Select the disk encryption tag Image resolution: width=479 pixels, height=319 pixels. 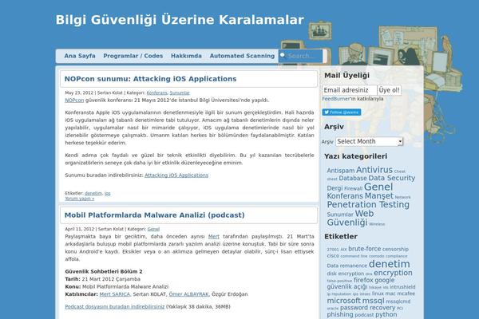point(345,274)
